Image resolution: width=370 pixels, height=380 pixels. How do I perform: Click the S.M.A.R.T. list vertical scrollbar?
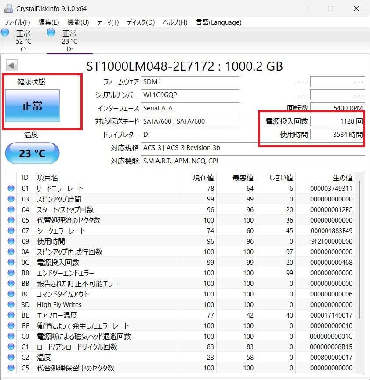coord(360,250)
